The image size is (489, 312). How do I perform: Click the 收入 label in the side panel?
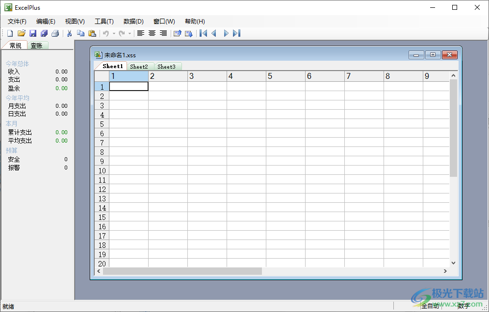(x=14, y=72)
